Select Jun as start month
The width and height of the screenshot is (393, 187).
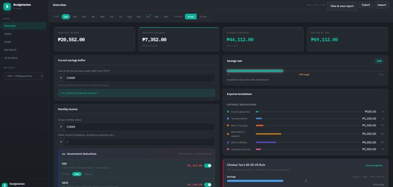[x=112, y=17]
